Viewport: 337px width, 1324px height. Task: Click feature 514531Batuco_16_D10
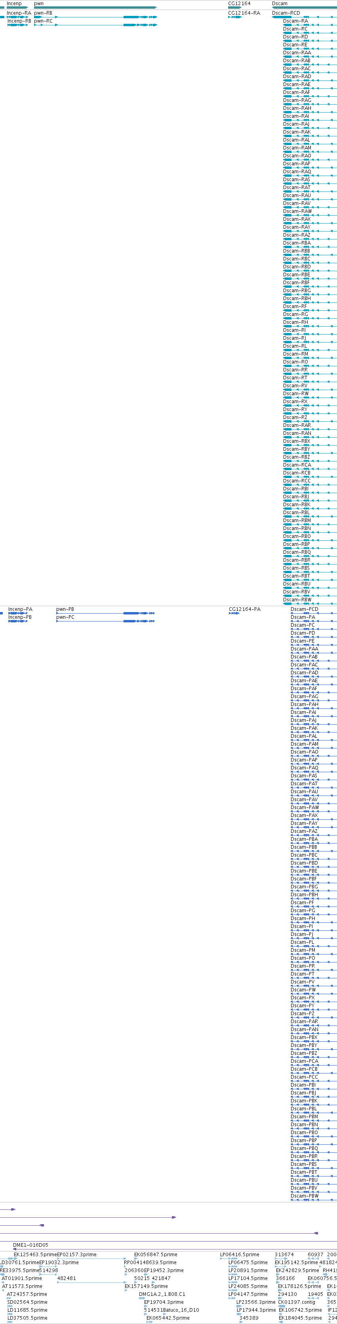(x=171, y=1310)
